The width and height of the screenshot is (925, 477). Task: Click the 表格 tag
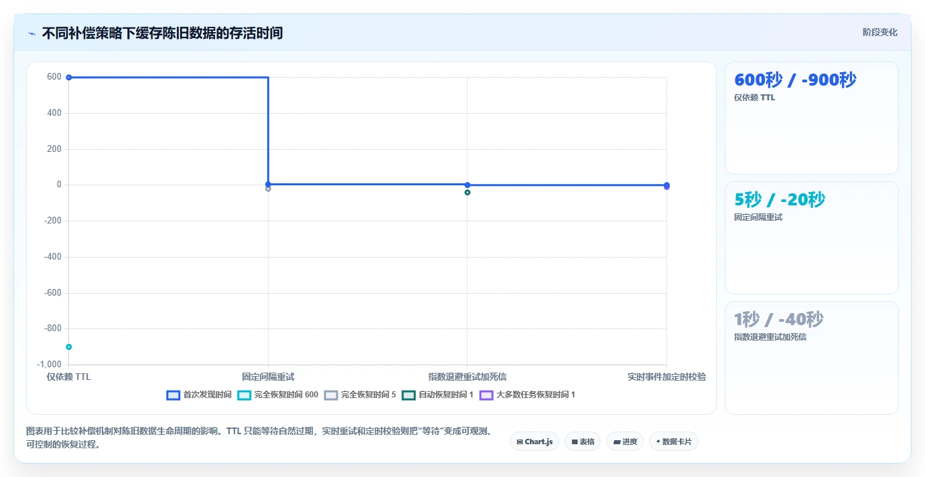[x=583, y=442]
